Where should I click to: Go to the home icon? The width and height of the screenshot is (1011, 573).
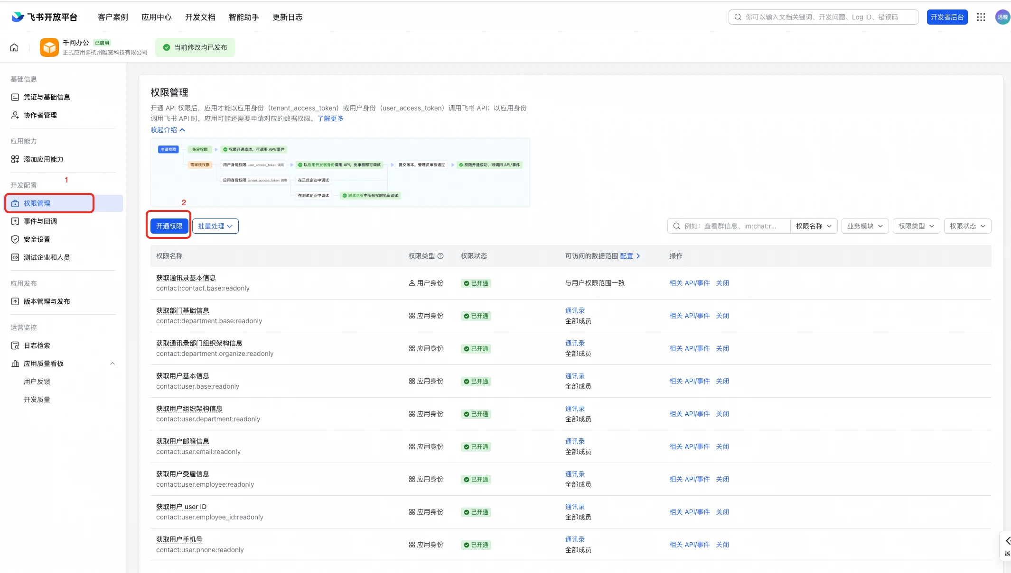click(x=14, y=47)
